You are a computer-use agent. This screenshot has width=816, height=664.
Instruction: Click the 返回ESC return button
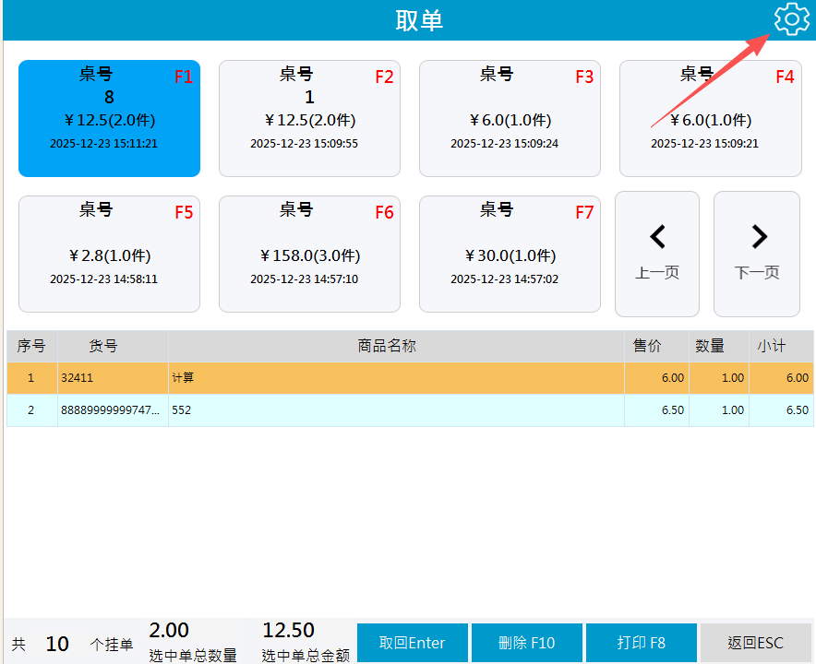click(755, 643)
